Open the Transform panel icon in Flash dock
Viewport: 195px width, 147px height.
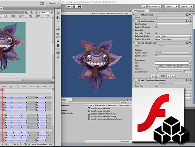coord(58,22)
